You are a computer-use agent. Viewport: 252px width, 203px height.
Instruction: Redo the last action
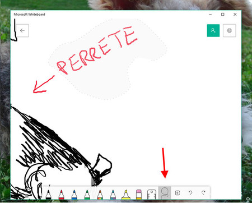(203, 193)
